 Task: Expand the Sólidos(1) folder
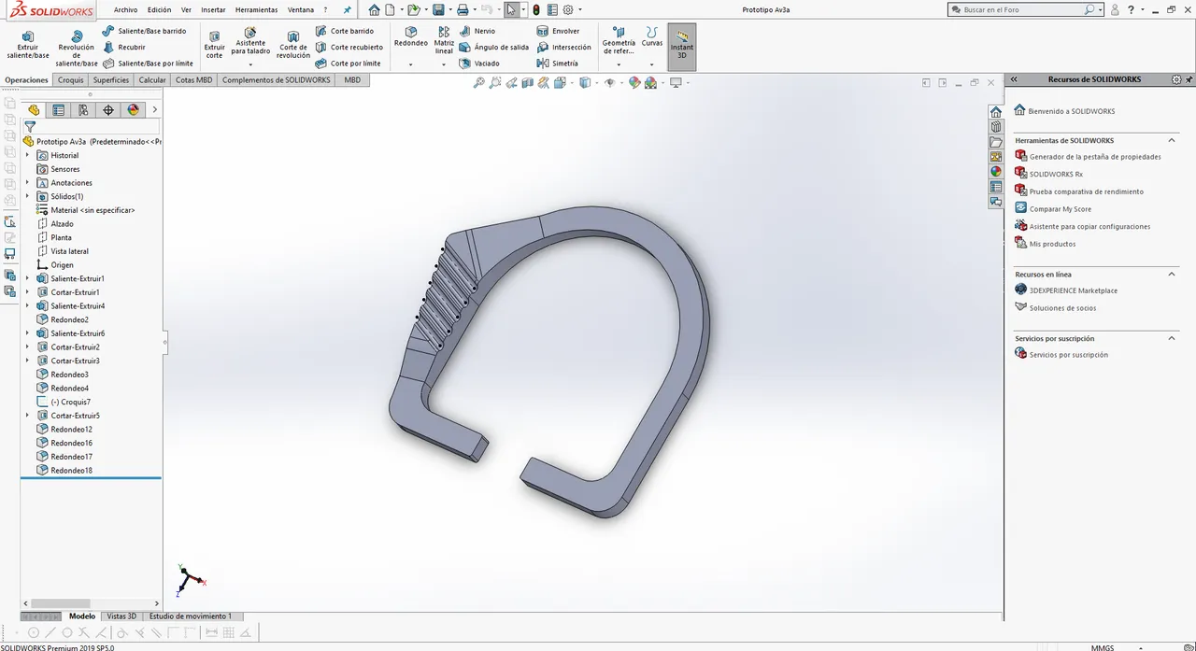click(x=27, y=196)
